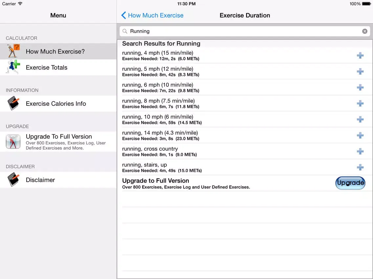Clear the Running search with the x button

click(x=364, y=31)
